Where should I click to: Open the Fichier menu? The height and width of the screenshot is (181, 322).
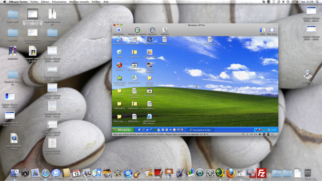pos(34,2)
